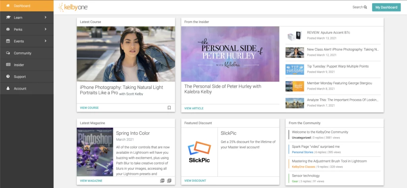Open the Events sidebar menu

pos(27,41)
